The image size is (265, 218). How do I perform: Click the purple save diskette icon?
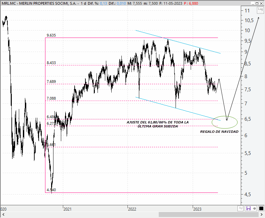pyautogui.click(x=248, y=209)
